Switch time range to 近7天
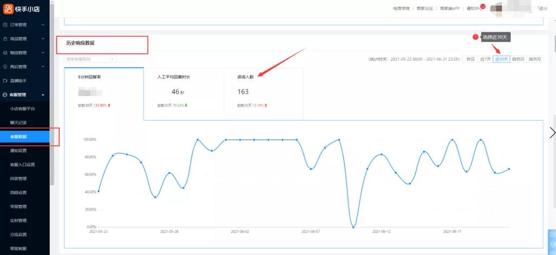The height and width of the screenshot is (255, 556). 485,59
